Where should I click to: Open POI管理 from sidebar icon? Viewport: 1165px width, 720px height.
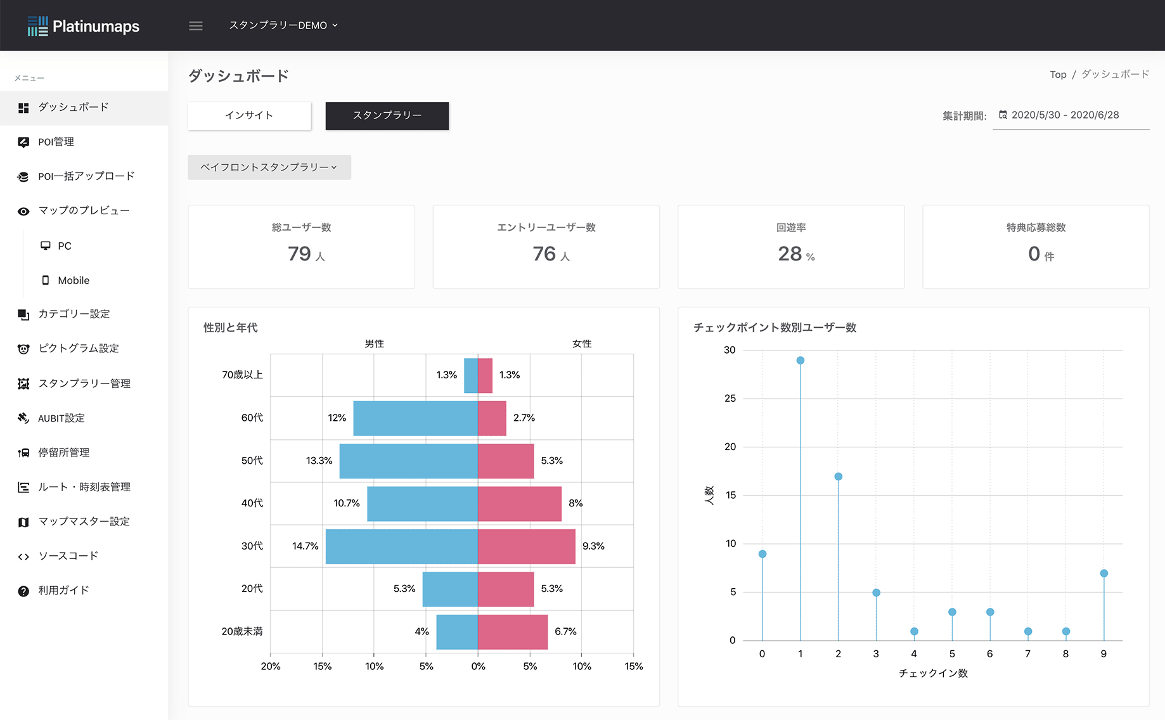(x=23, y=142)
